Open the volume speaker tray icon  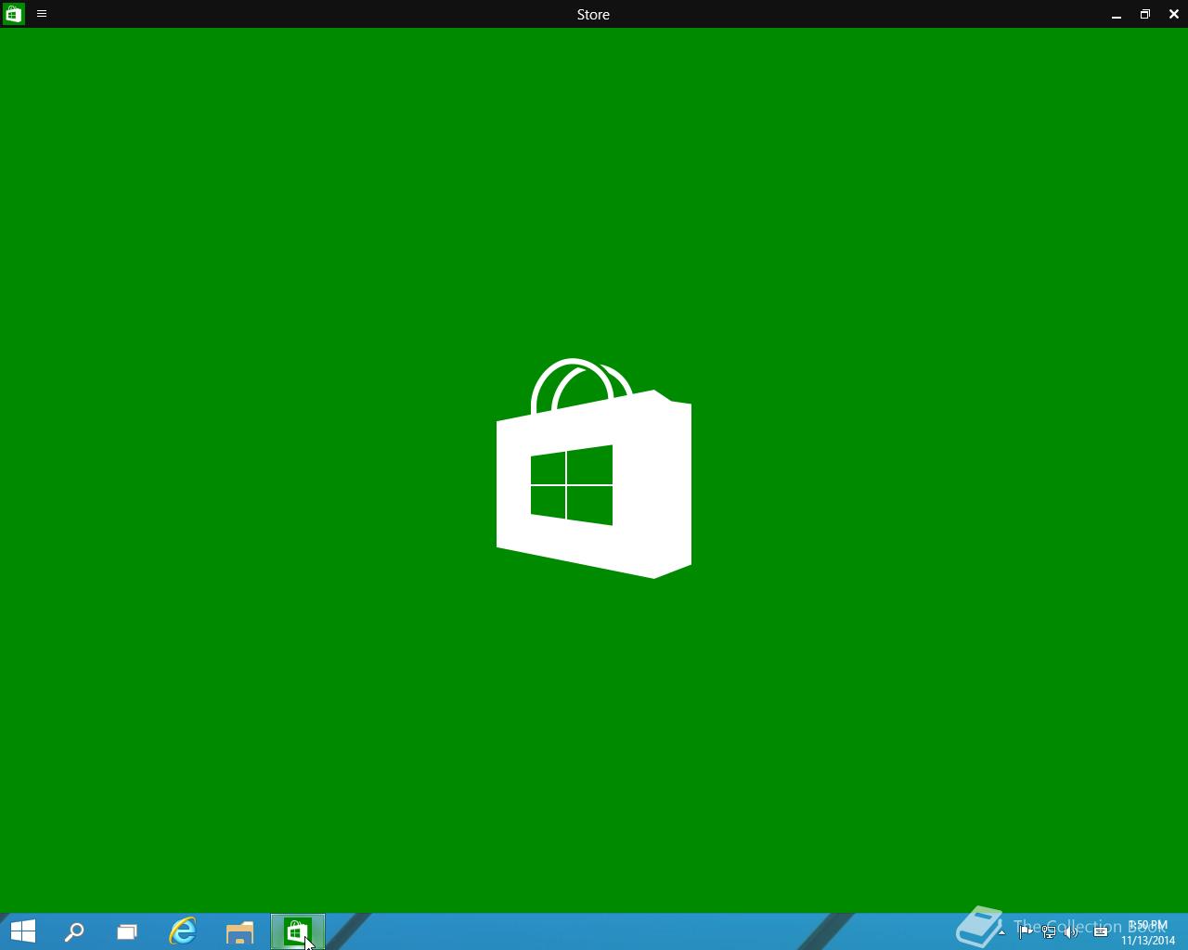pos(1071,931)
